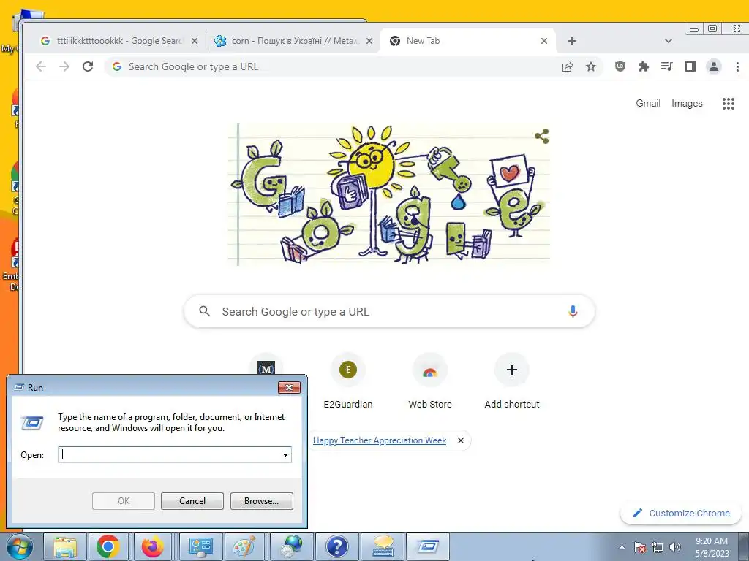Image resolution: width=749 pixels, height=561 pixels.
Task: Open the network tray icon
Action: (x=658, y=547)
